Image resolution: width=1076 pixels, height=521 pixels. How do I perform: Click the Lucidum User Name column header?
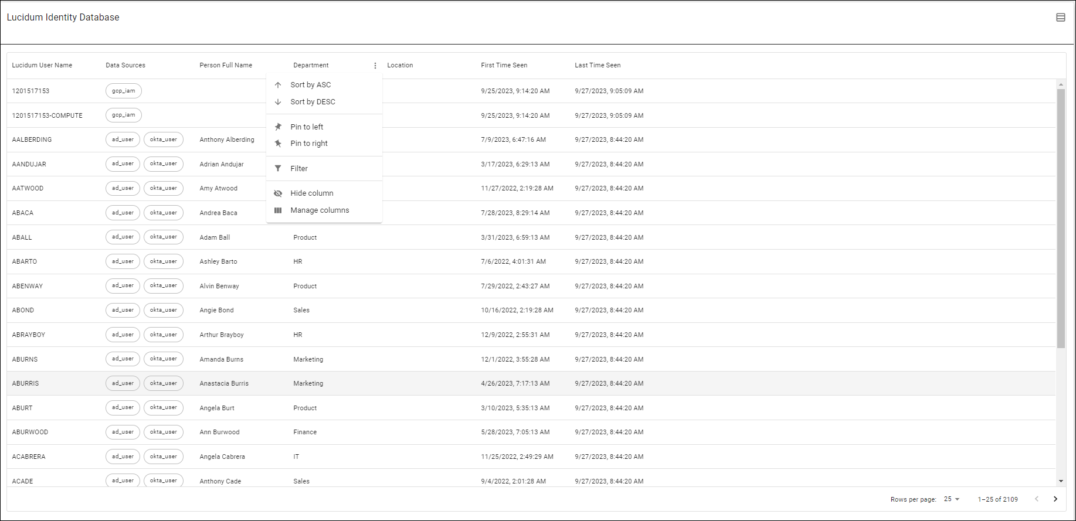[x=42, y=66]
